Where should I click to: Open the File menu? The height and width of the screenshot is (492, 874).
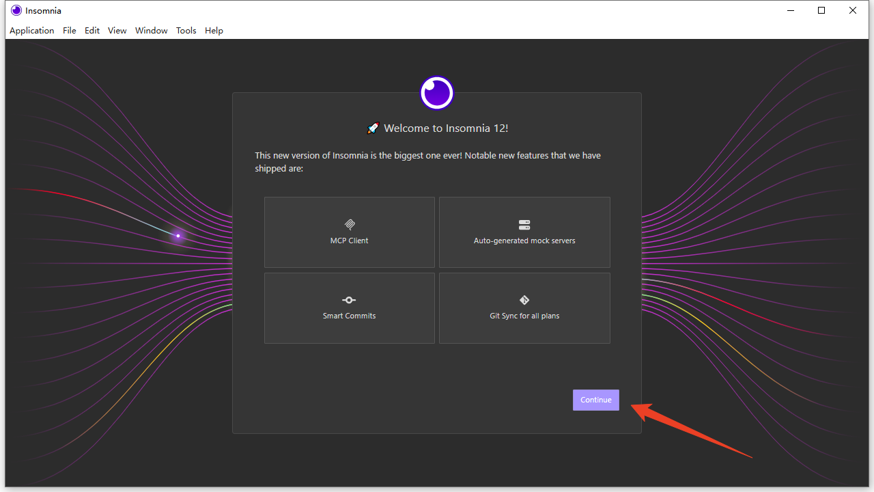(70, 31)
